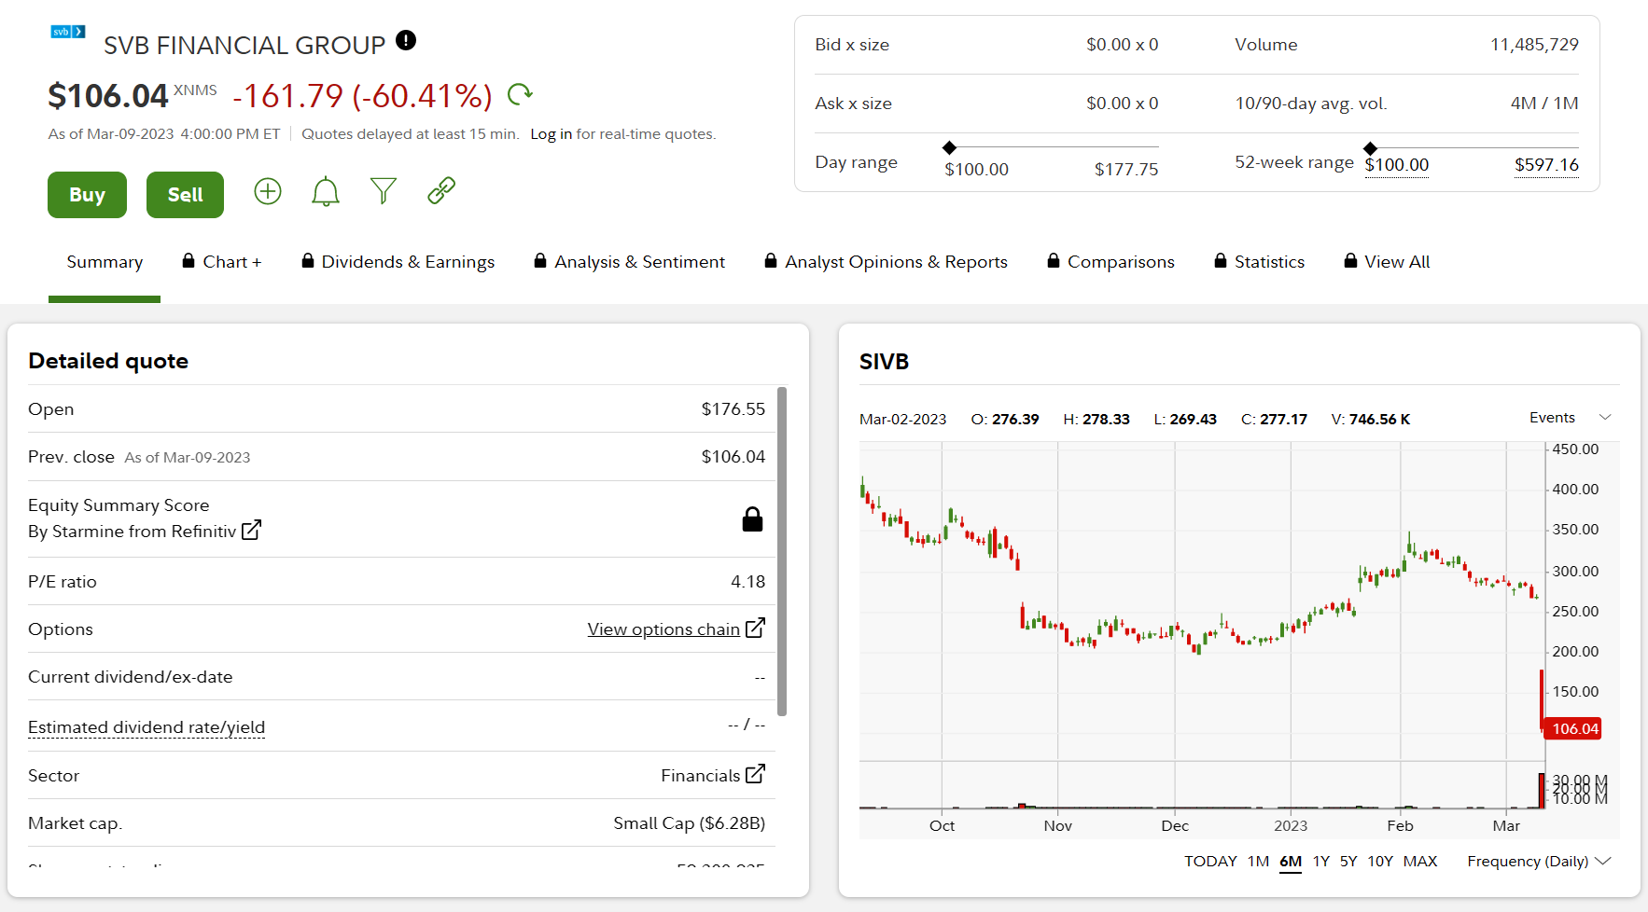Select the View All tab
The image size is (1648, 912).
(x=1387, y=262)
